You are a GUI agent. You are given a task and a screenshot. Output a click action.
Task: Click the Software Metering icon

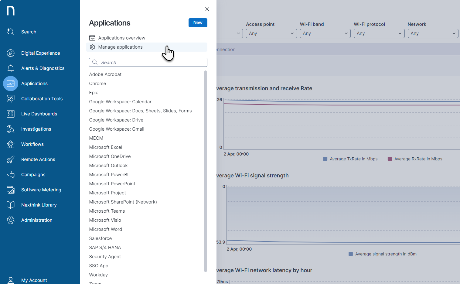[x=11, y=190]
